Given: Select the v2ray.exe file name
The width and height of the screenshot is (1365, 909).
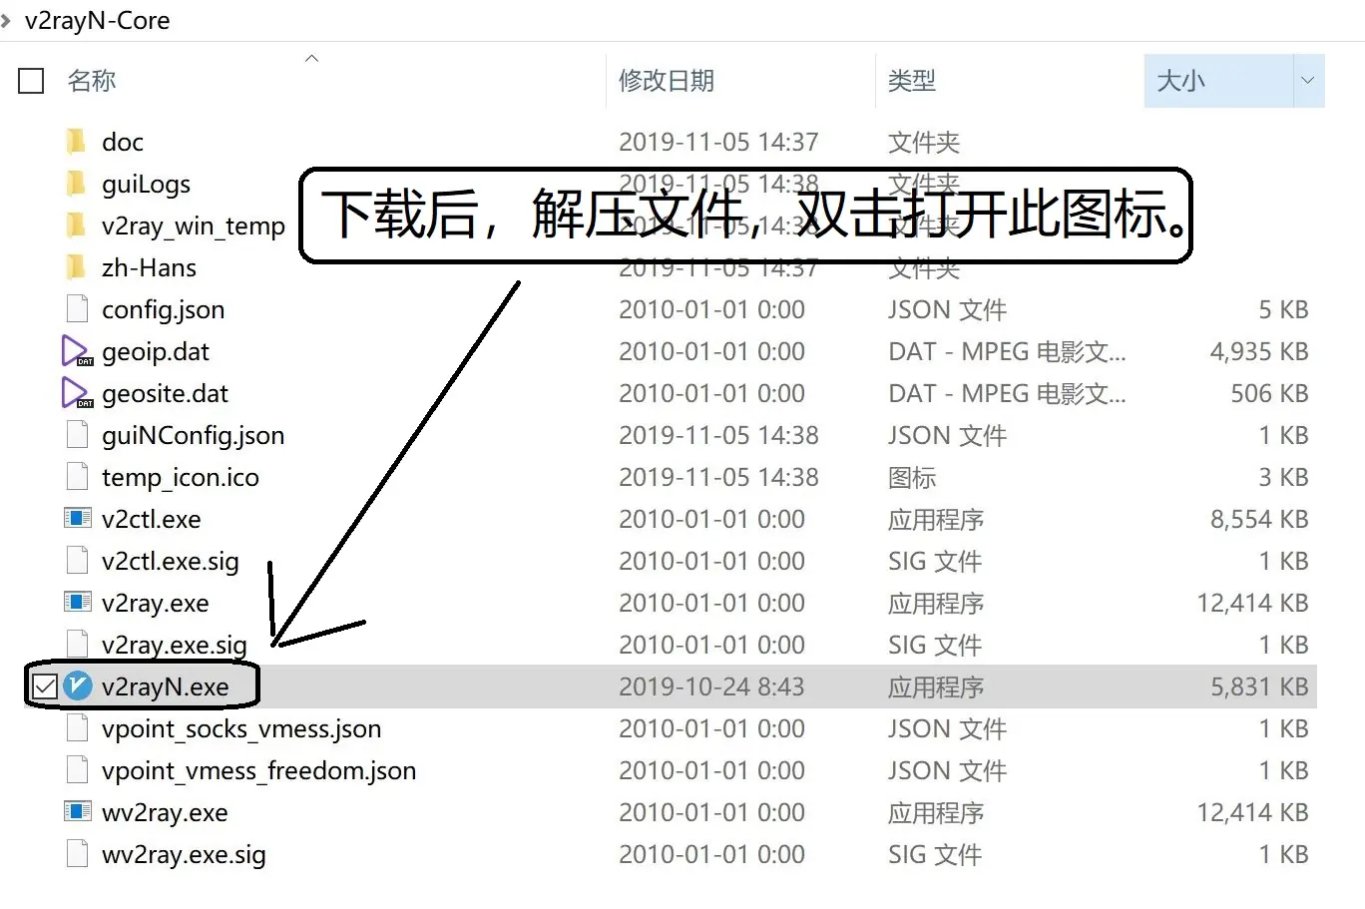Looking at the screenshot, I should tap(155, 603).
